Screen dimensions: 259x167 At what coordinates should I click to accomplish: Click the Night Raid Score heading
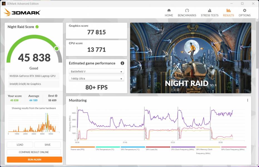(21, 27)
